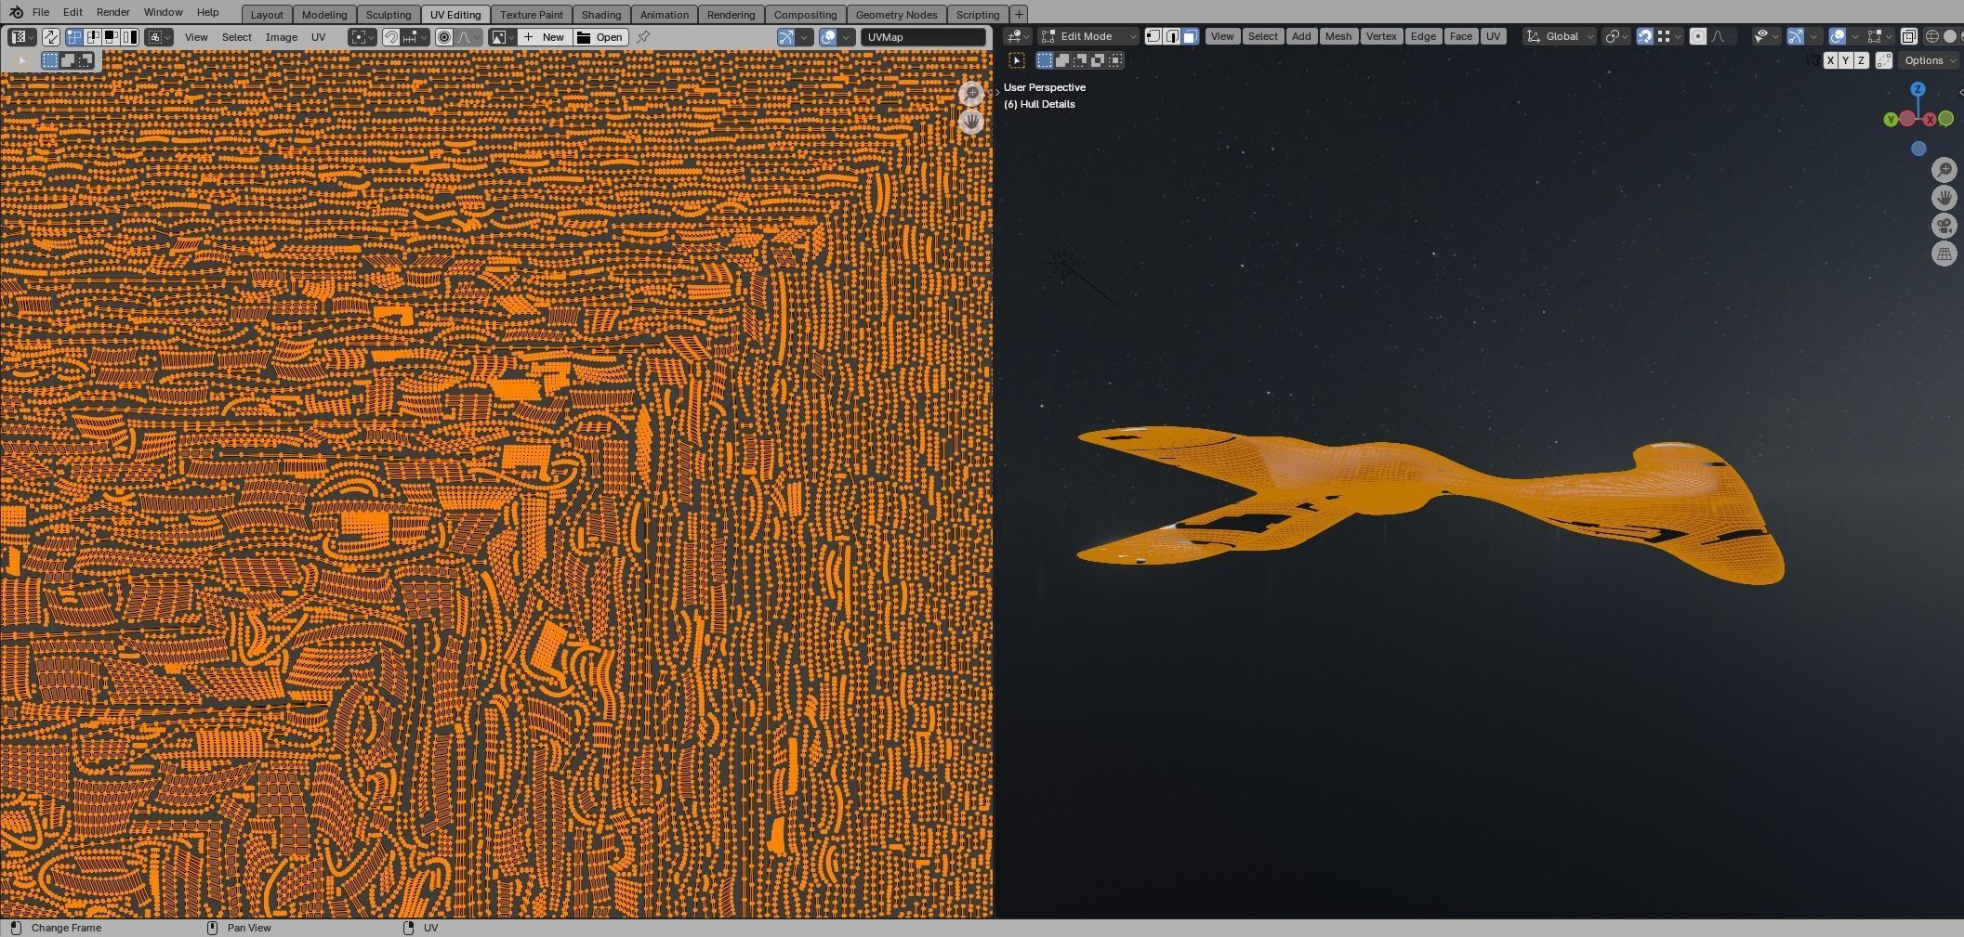Screen dimensions: 1964x937
Task: Click zoom gizmo in UV editor
Action: click(x=971, y=94)
